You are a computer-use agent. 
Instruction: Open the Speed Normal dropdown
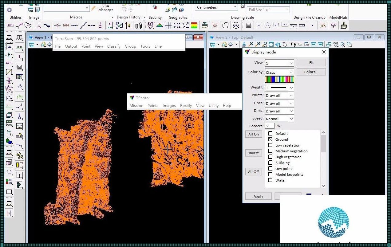point(279,119)
